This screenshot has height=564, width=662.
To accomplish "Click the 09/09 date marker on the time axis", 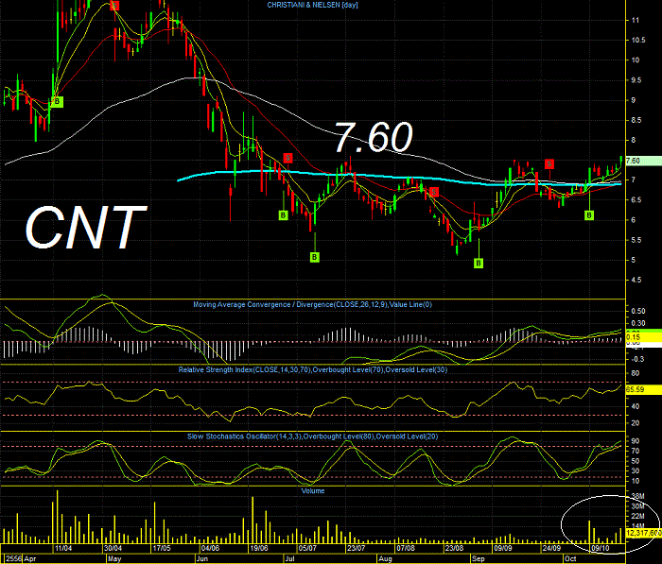I will pyautogui.click(x=503, y=548).
